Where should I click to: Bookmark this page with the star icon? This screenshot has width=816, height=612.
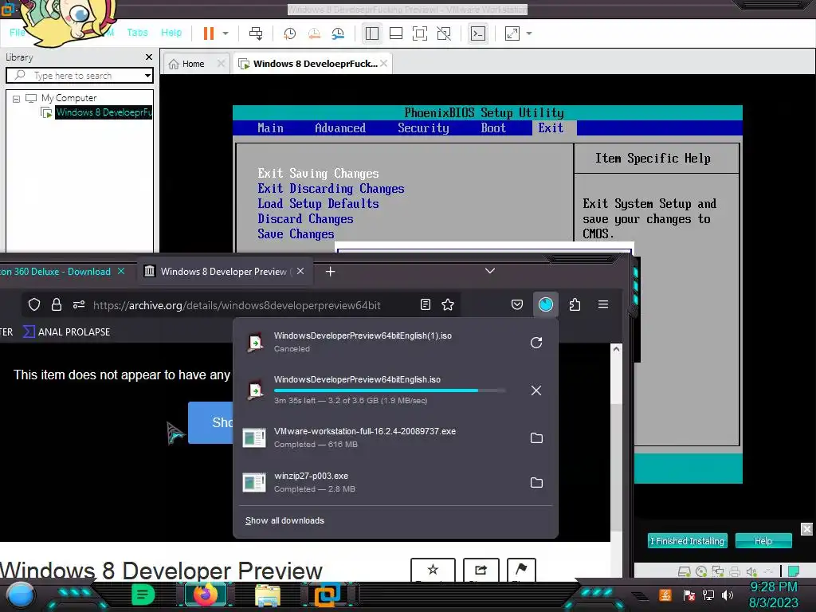click(448, 304)
